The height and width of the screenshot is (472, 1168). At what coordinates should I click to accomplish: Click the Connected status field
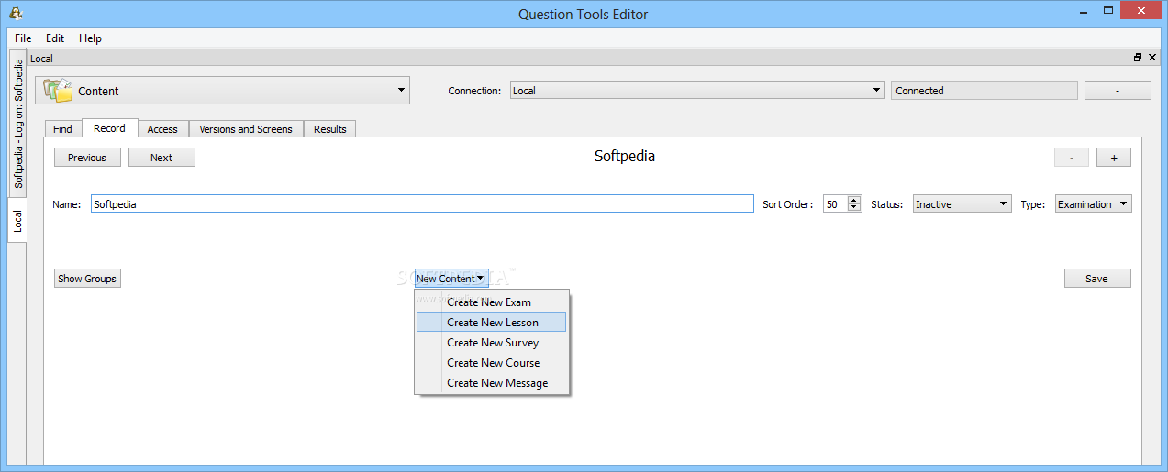pyautogui.click(x=984, y=91)
